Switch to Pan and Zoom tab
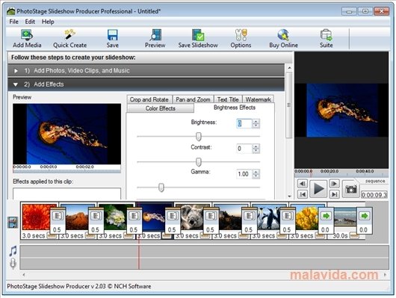Image resolution: width=396 pixels, height=298 pixels. click(x=193, y=99)
